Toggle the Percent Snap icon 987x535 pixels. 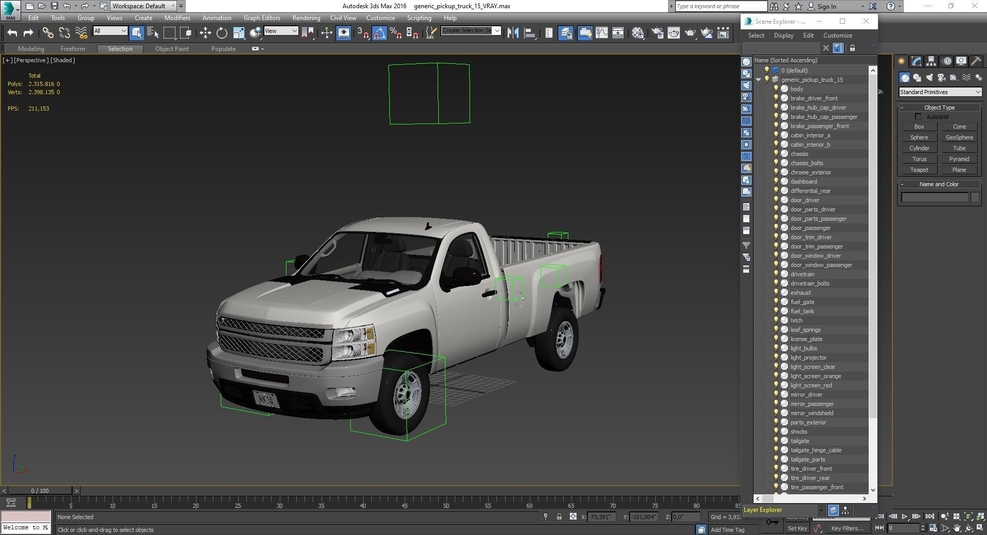(396, 32)
